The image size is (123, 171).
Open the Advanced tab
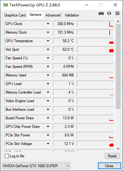click(x=53, y=15)
